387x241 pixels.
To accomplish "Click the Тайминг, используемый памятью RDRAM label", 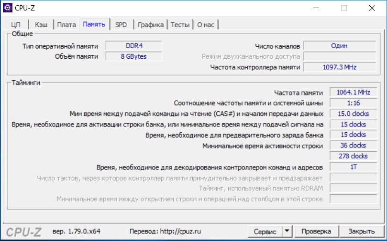I will click(261, 189).
